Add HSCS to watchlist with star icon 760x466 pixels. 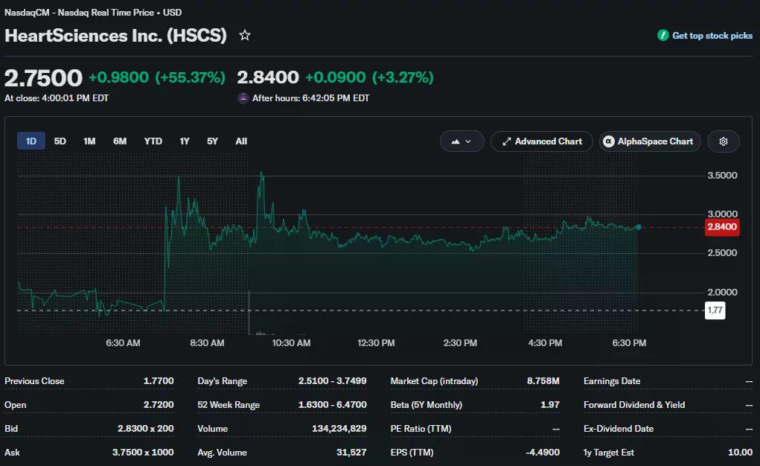point(245,35)
